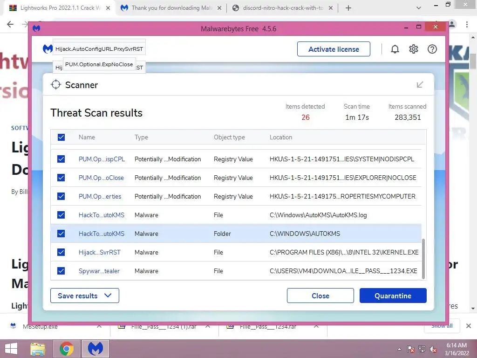
Task: Close the Thank you for downloading tab
Action: pyautogui.click(x=219, y=8)
